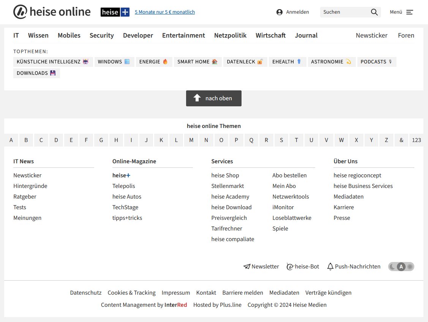Open the Newsletter paper plane link
The image size is (428, 322).
pos(261,266)
